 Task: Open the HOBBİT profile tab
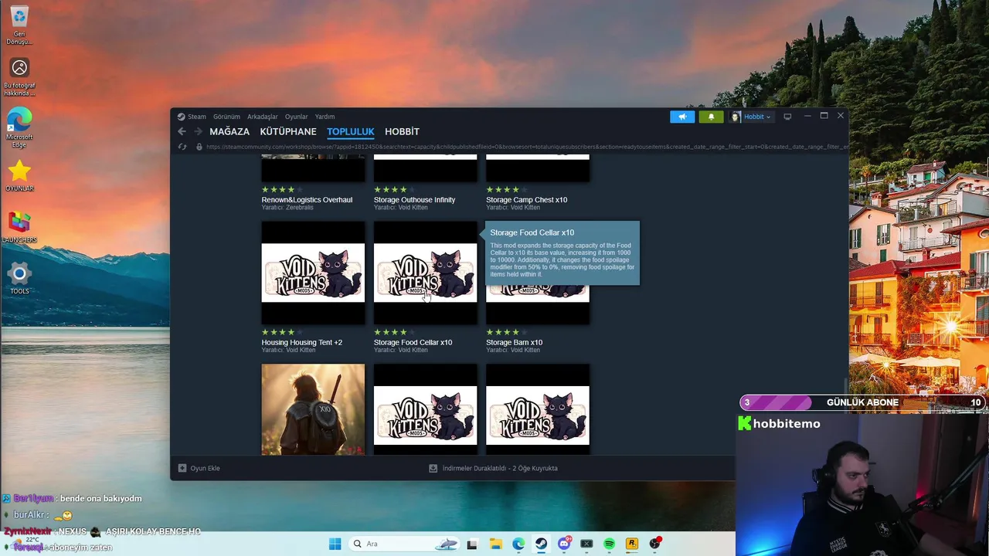[402, 131]
